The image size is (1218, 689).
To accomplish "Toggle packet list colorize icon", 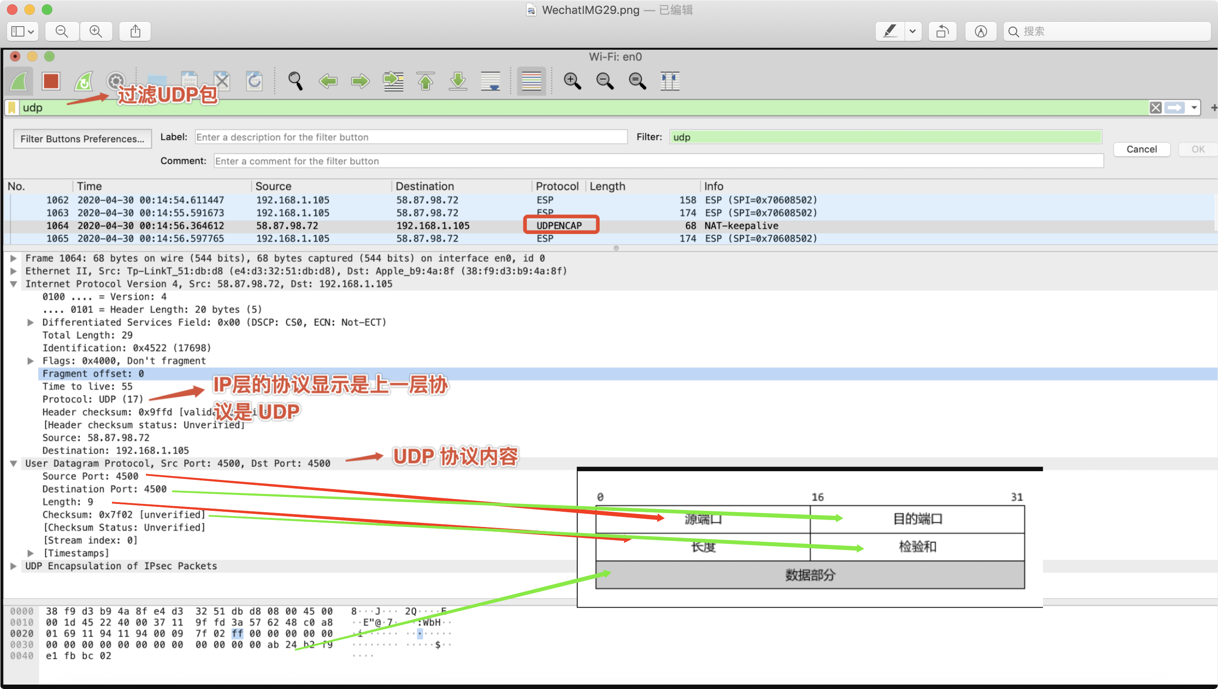I will click(531, 81).
